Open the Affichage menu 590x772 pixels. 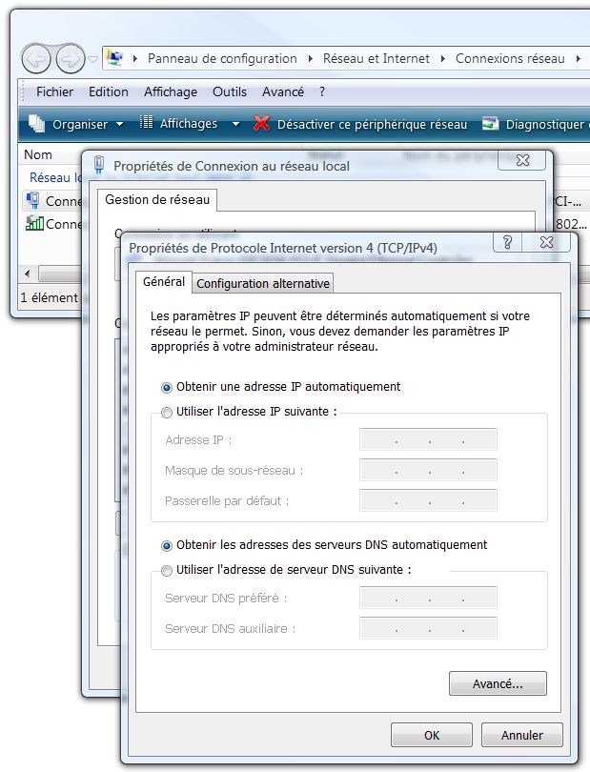pyautogui.click(x=171, y=92)
